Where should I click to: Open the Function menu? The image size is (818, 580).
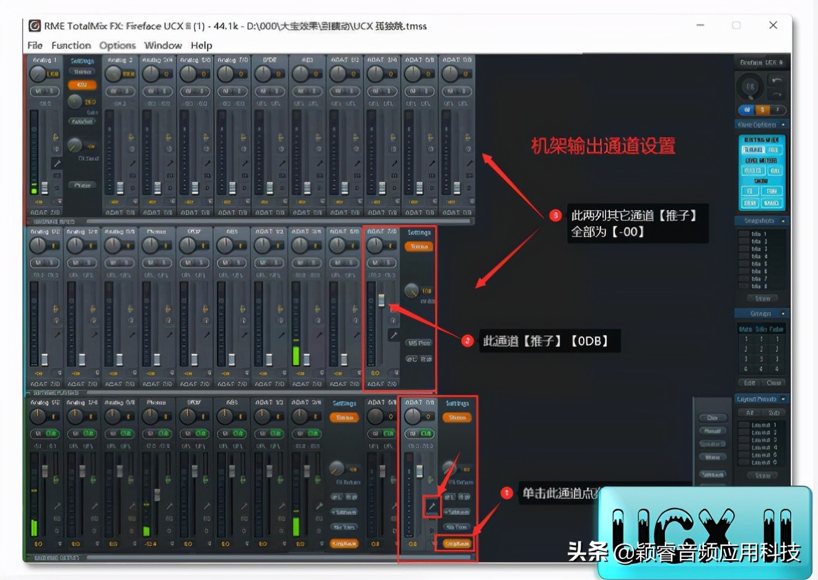click(71, 45)
